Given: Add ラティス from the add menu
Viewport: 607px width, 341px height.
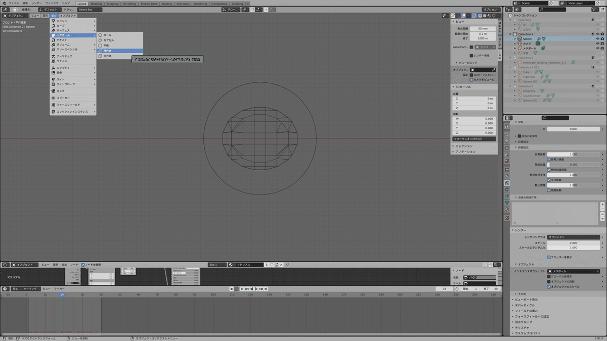Looking at the screenshot, I should (x=73, y=61).
